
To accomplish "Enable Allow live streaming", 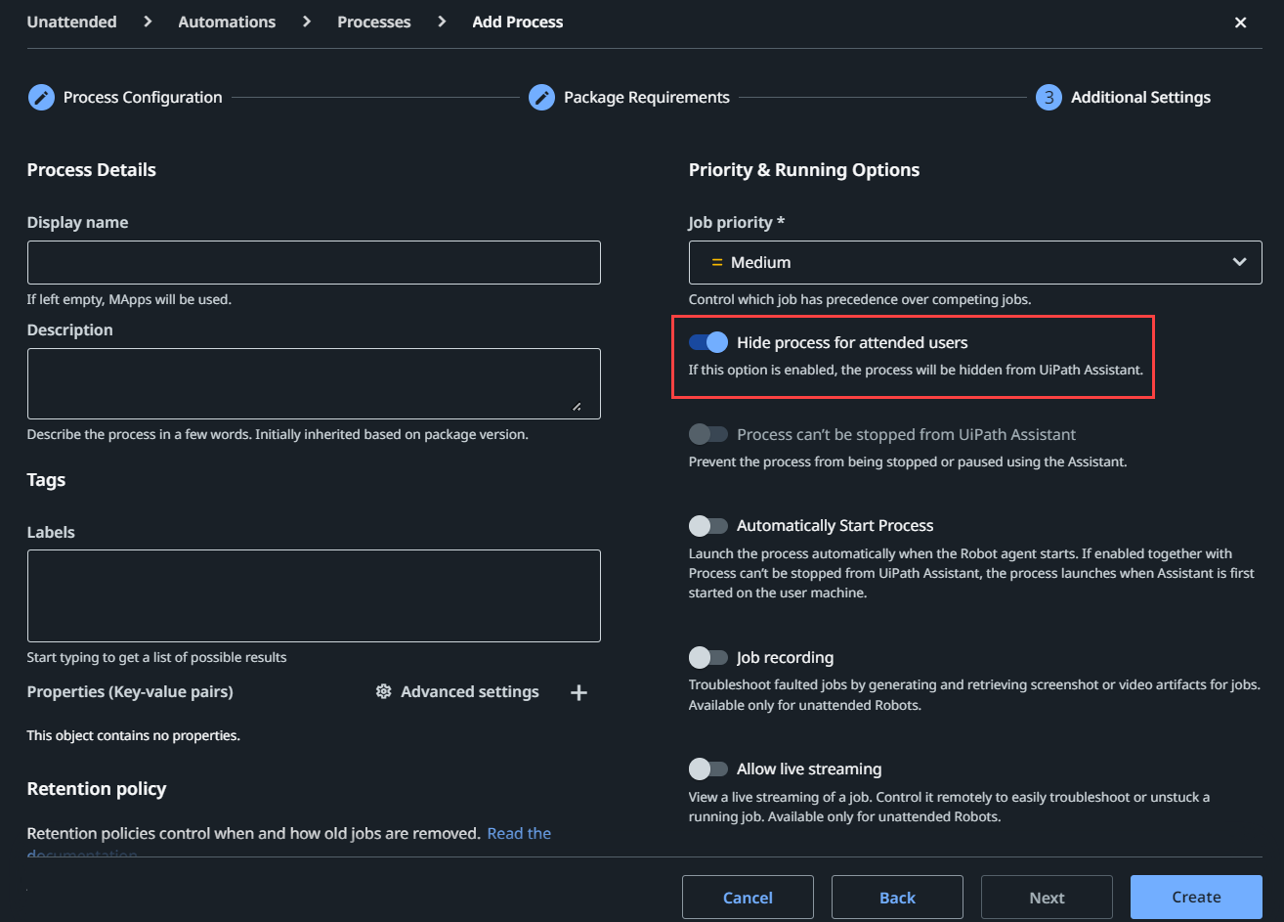I will click(708, 768).
